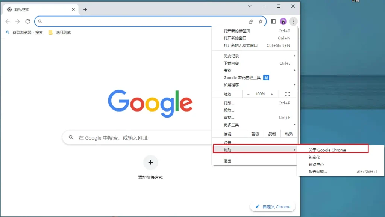Choose 退出 to quit Chrome
Image resolution: width=385 pixels, height=217 pixels.
coord(255,161)
